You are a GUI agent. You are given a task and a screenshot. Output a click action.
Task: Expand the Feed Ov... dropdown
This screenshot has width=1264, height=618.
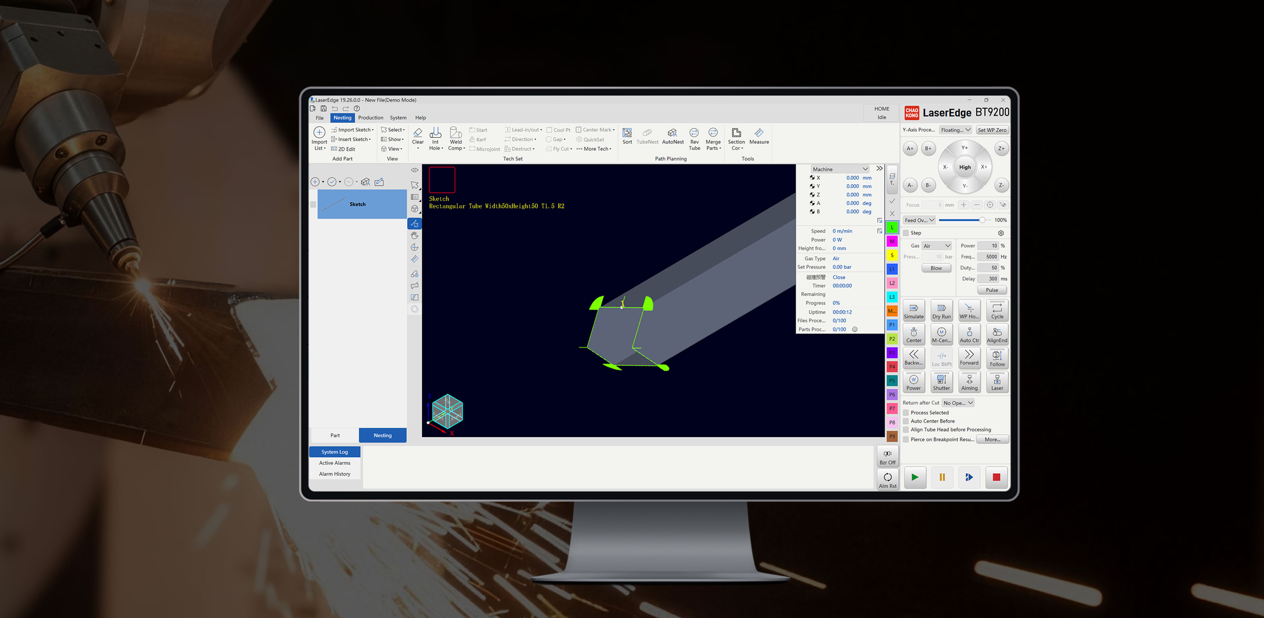(920, 220)
